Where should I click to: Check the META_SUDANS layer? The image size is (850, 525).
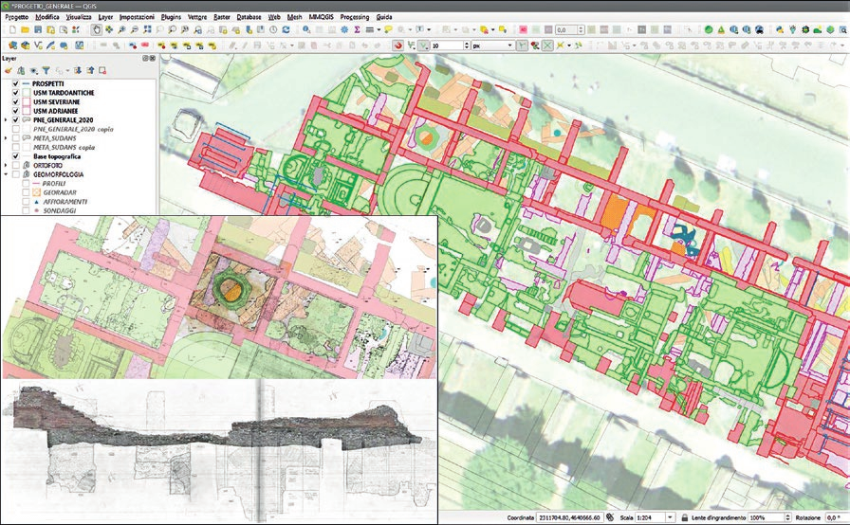(x=16, y=138)
